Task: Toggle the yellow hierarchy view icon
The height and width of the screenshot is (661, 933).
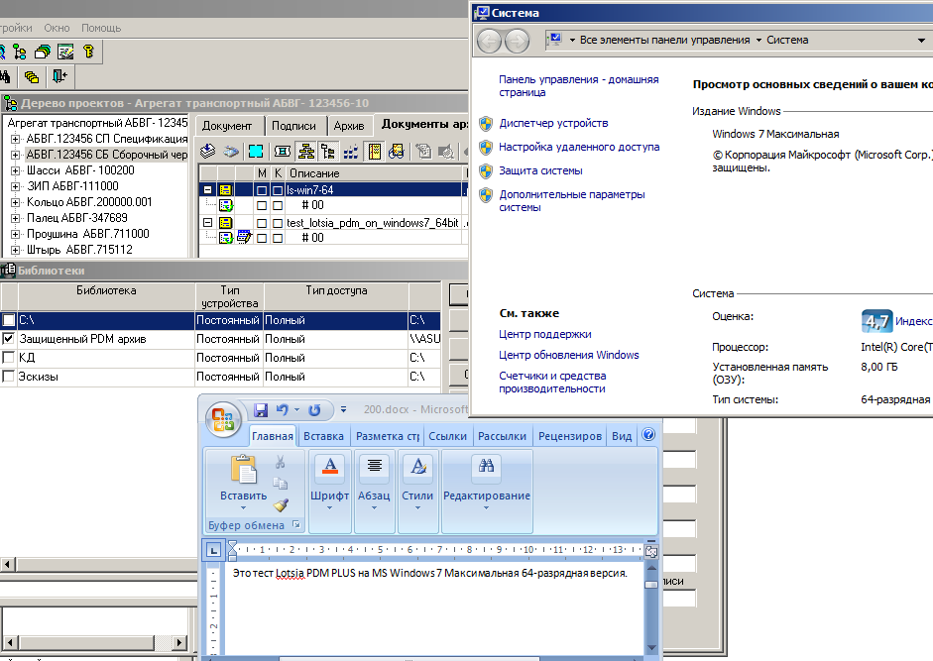Action: (306, 151)
